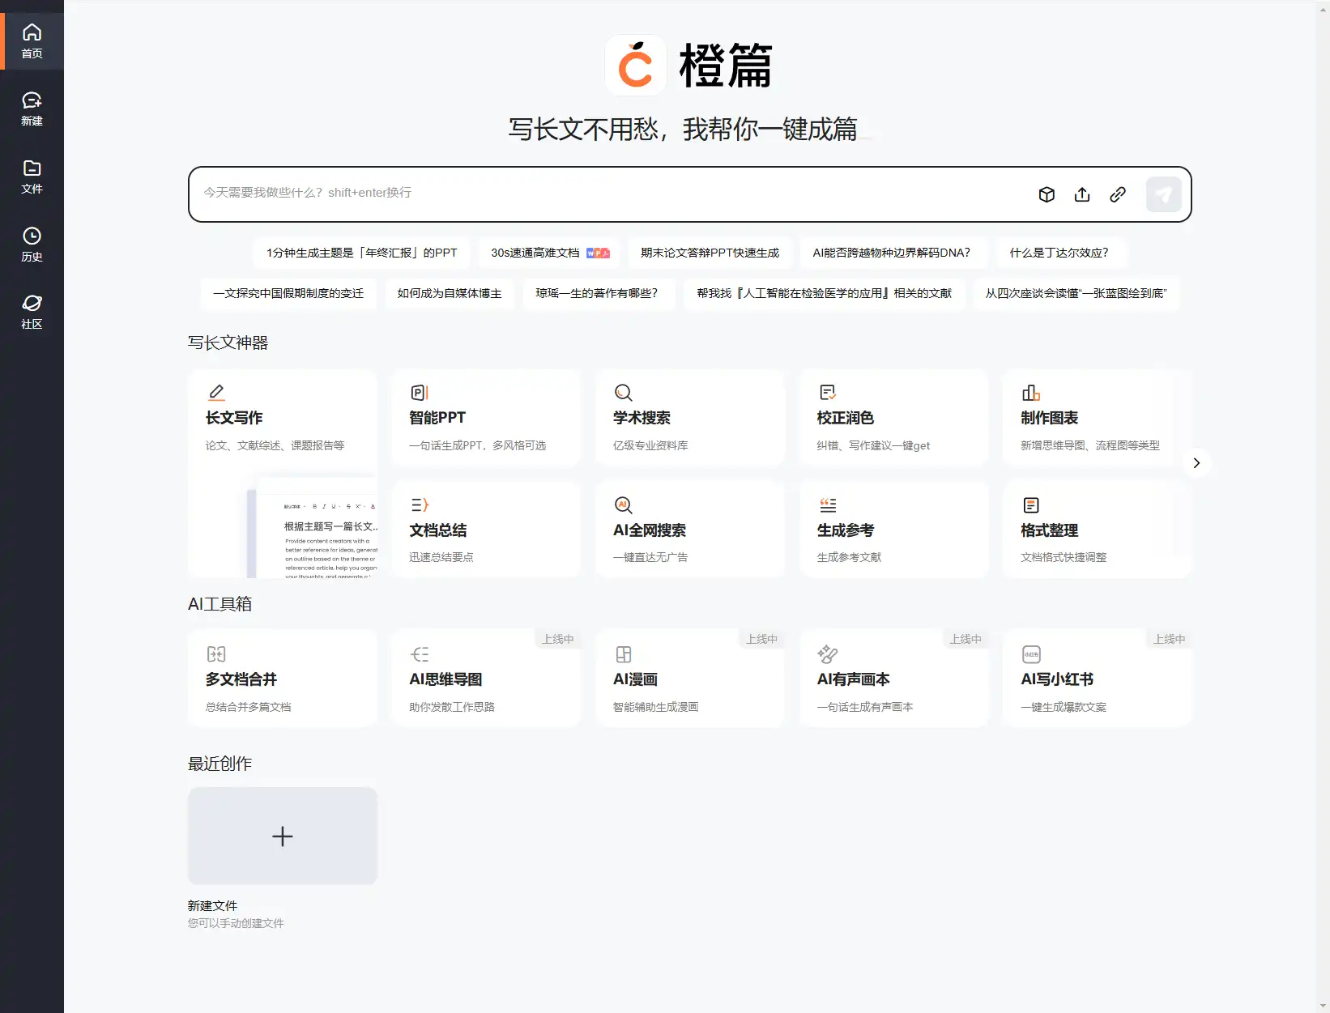Select the 人工智能在检验医学 文献 chip
Viewport: 1330px width, 1013px height.
(x=824, y=293)
